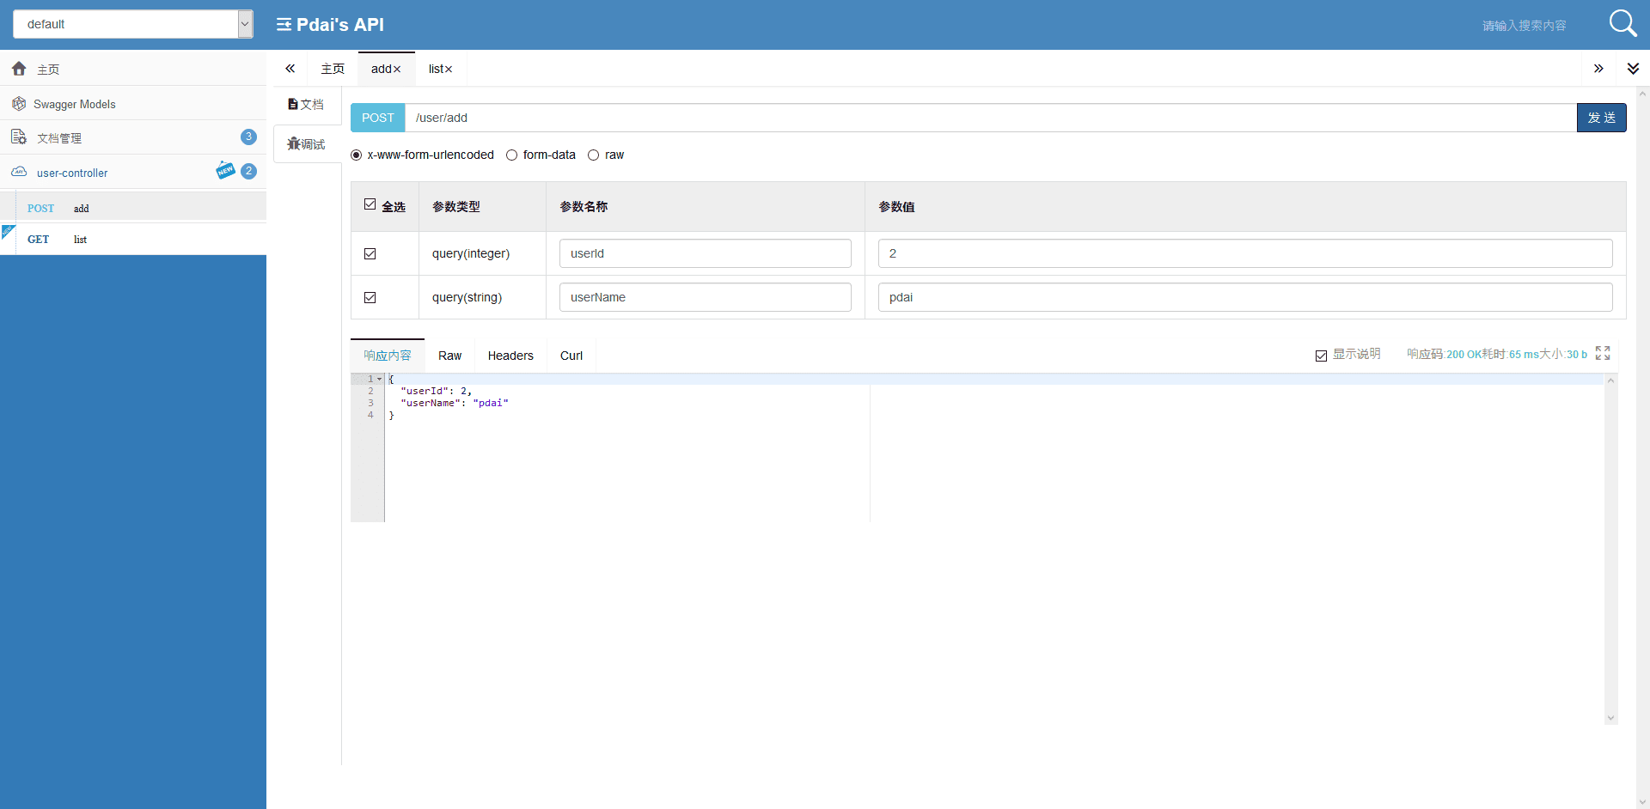
Task: Toggle the sidebar menu icon beside Pdai's API
Action: pyautogui.click(x=284, y=25)
